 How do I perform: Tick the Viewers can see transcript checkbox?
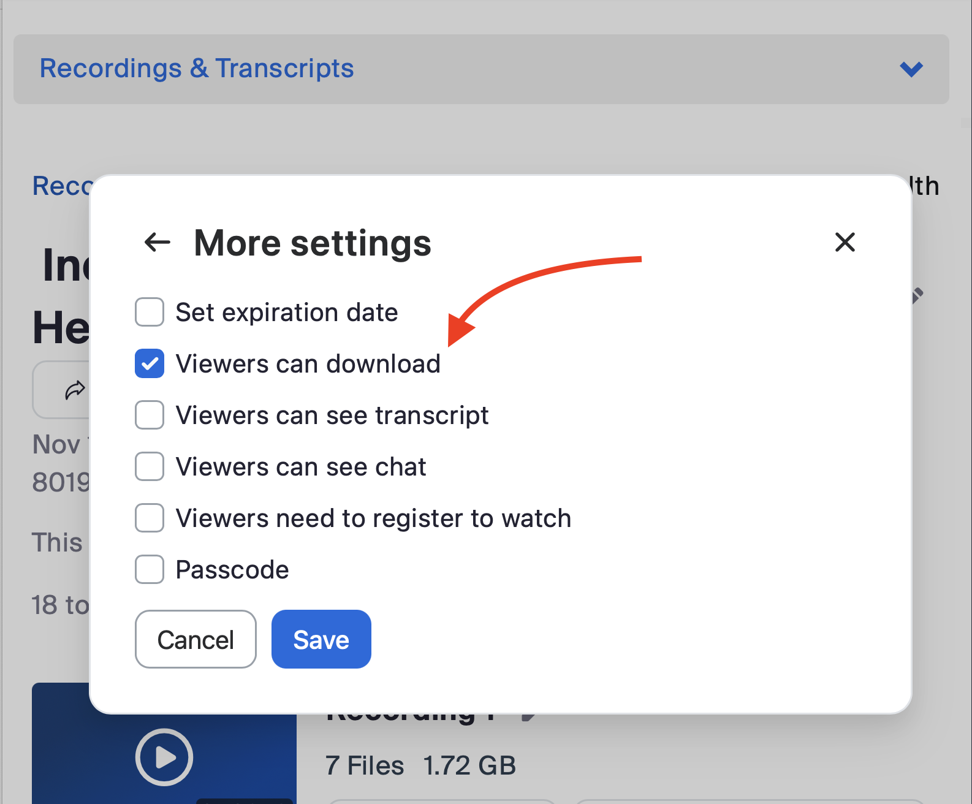(x=150, y=415)
